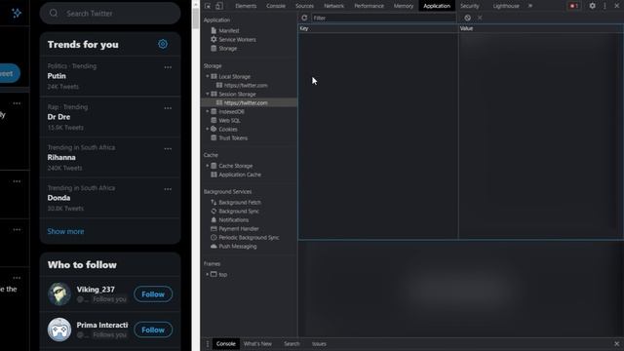Click the search magnifier icon
The height and width of the screenshot is (351, 624).
tap(54, 13)
